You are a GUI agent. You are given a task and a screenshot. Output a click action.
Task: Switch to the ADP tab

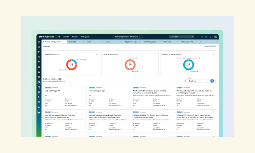pos(89,42)
